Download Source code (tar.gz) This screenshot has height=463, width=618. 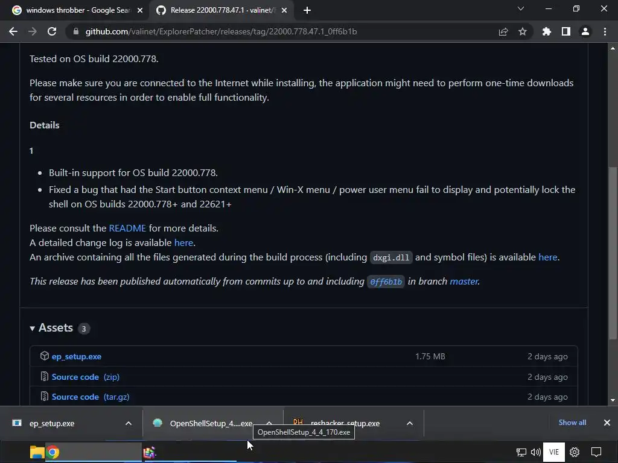91,397
